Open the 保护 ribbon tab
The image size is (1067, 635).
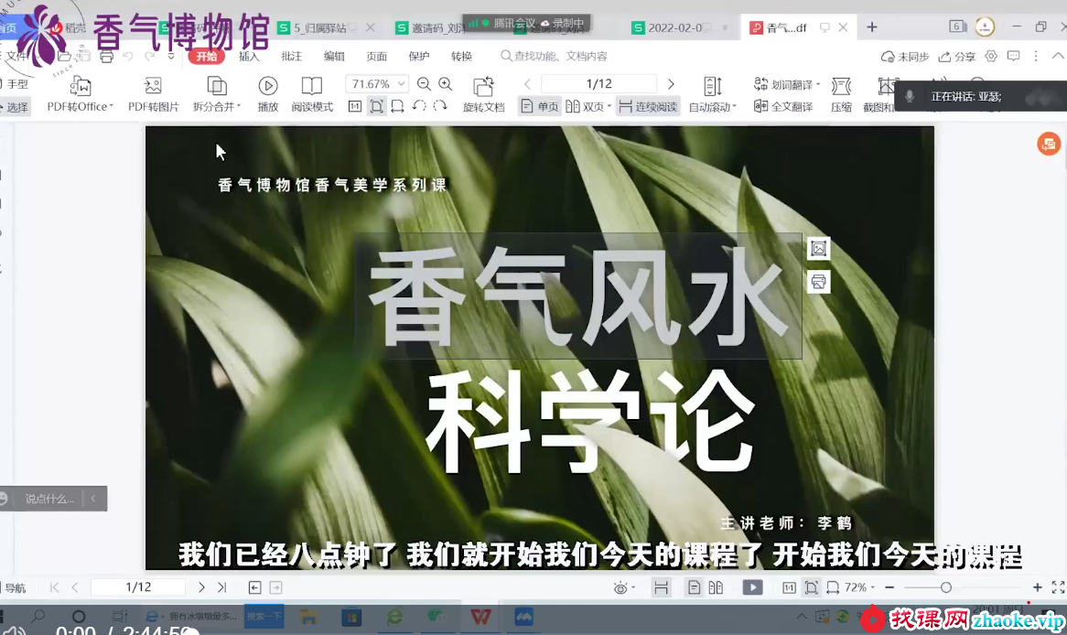pyautogui.click(x=418, y=57)
